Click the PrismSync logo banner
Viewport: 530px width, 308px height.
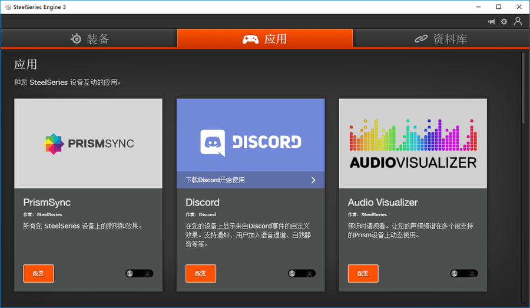tap(88, 143)
